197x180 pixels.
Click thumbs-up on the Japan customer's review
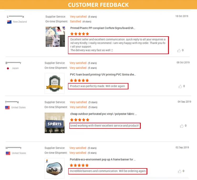180,86
